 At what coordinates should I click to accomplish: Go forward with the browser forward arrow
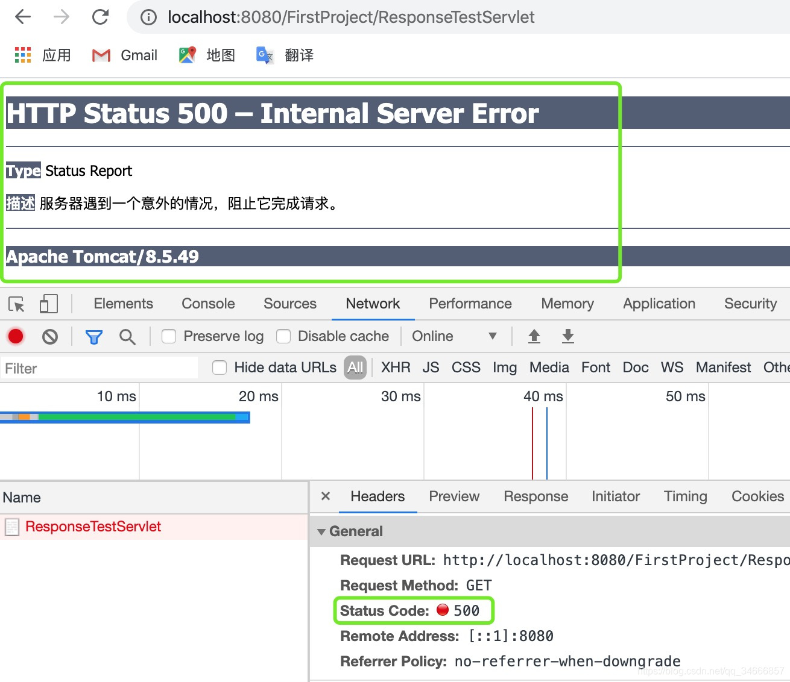[62, 17]
